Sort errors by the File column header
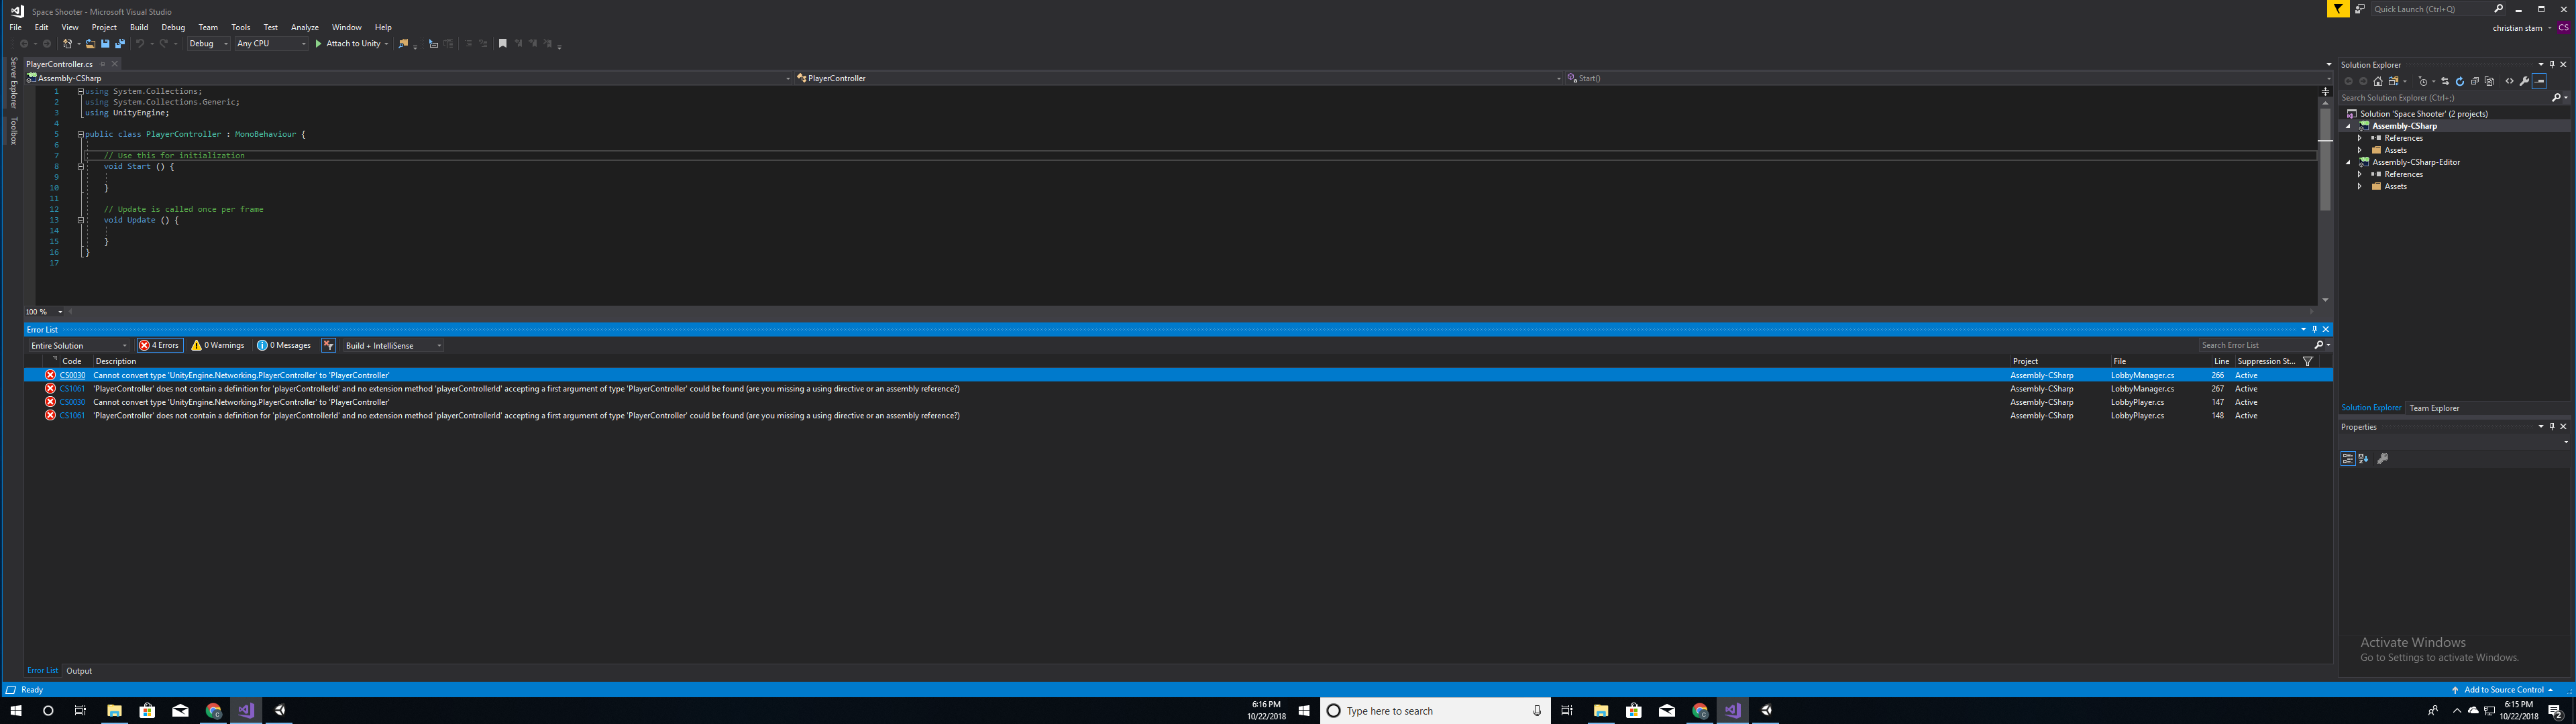Image resolution: width=2576 pixels, height=724 pixels. pyautogui.click(x=2120, y=361)
